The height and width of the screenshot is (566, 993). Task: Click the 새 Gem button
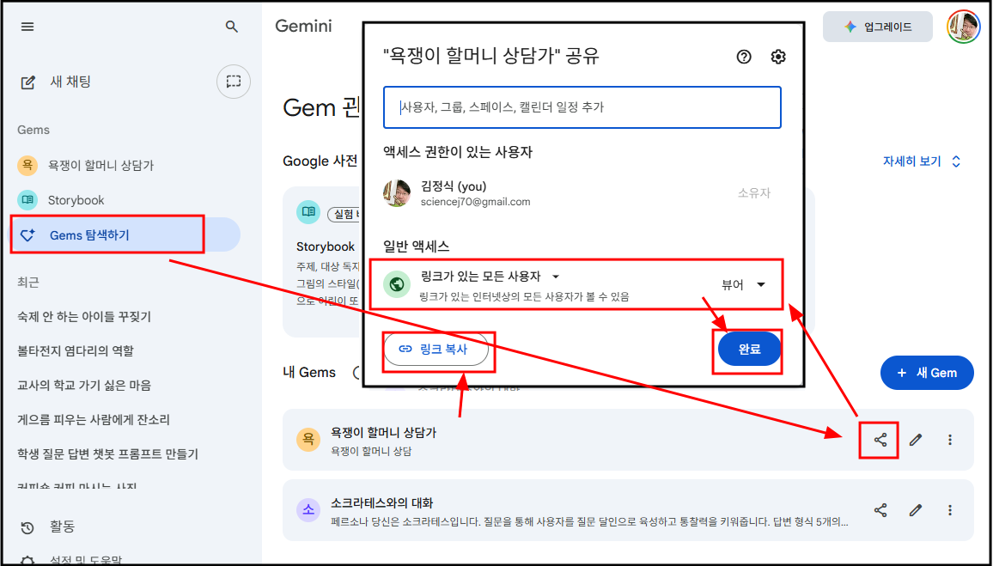(x=927, y=373)
